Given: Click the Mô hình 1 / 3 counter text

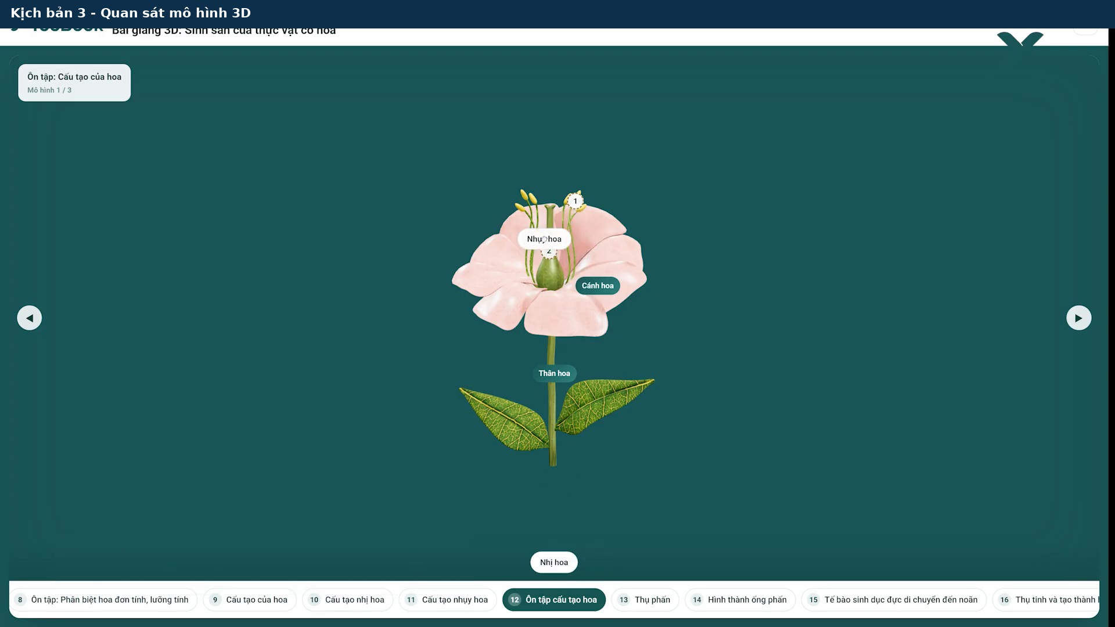Looking at the screenshot, I should click(49, 90).
